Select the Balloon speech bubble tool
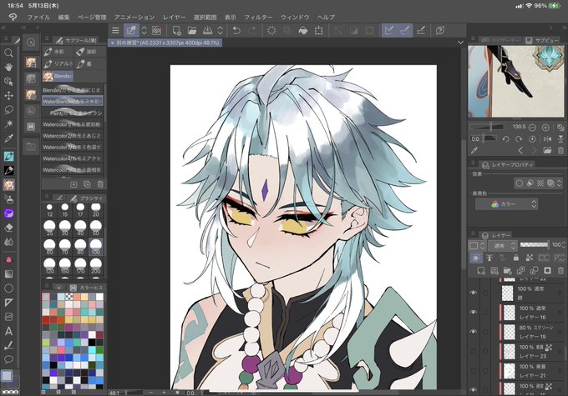Screen dimensions: 568x396 pos(8,359)
